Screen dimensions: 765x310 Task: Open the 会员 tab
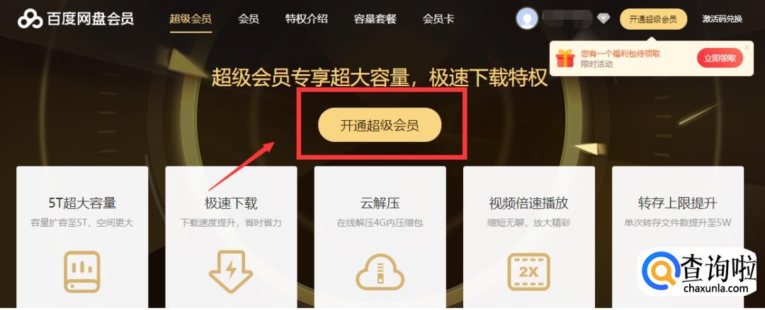[249, 20]
